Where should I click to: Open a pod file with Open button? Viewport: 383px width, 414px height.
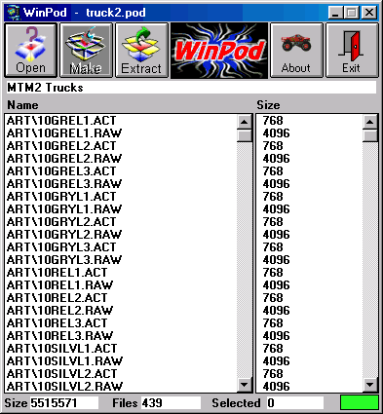[30, 51]
